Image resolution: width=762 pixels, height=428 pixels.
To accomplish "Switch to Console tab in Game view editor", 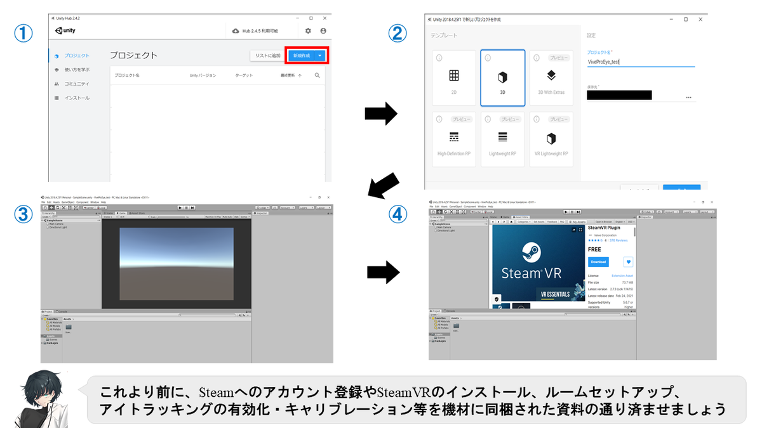I will (62, 311).
